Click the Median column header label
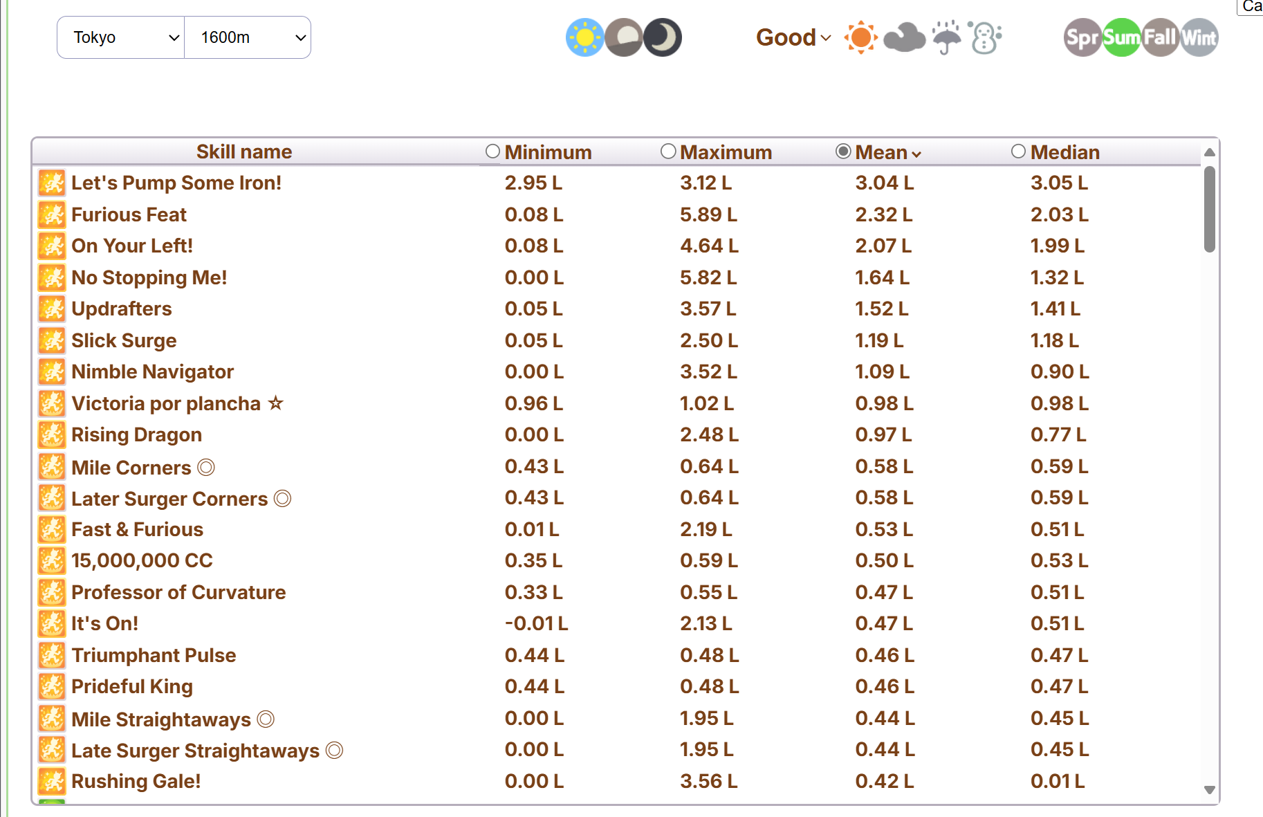The height and width of the screenshot is (817, 1263). tap(1065, 152)
